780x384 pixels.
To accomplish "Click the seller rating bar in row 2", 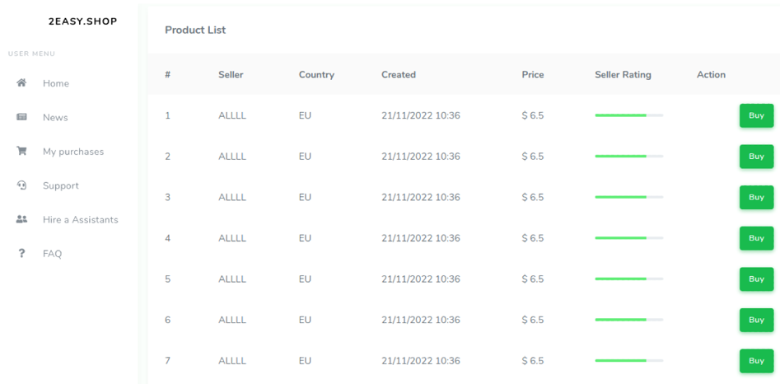I will [628, 157].
